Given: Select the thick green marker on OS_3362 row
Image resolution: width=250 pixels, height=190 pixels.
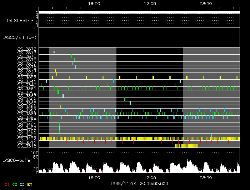Looking at the screenshot, I should pyautogui.click(x=58, y=92).
